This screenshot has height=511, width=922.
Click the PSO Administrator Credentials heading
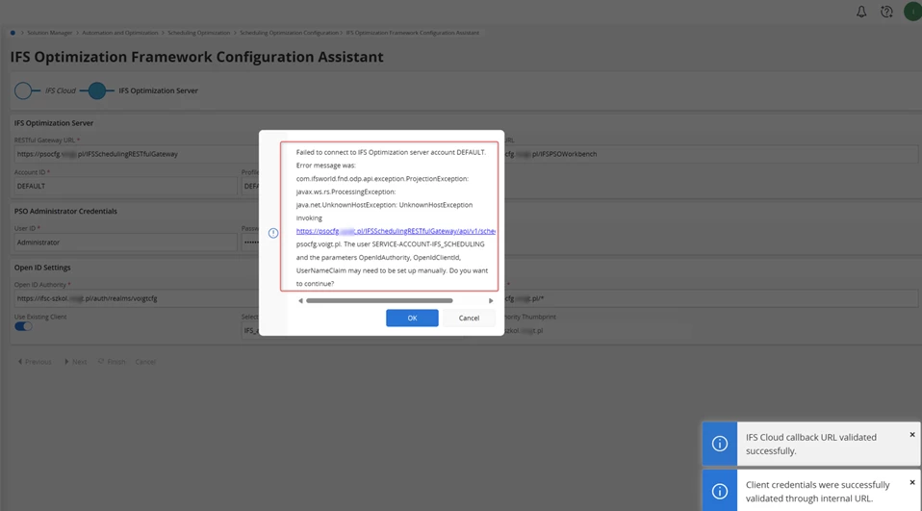(65, 211)
